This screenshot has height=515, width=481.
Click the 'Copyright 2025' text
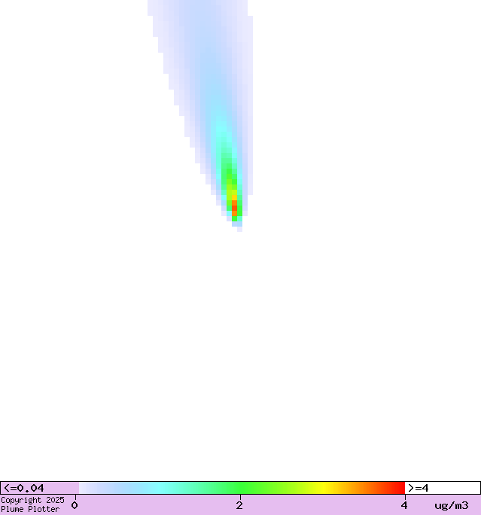pyautogui.click(x=32, y=500)
